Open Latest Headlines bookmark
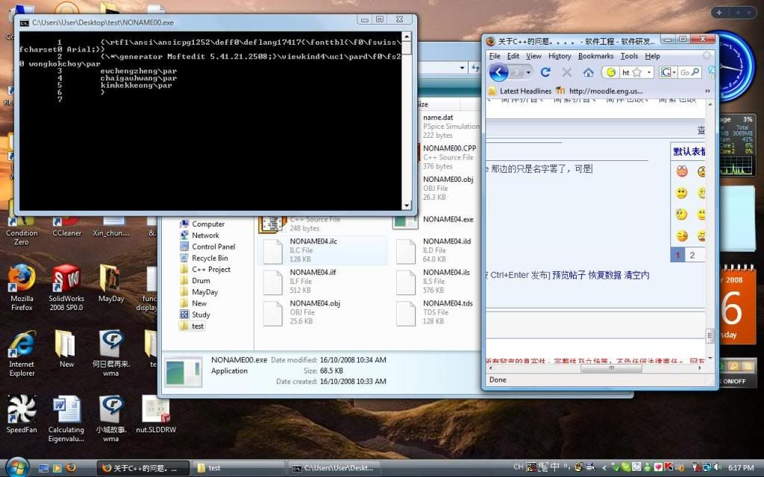 [519, 91]
